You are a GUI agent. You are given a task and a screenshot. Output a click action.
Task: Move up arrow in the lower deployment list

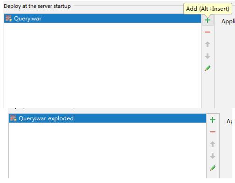pyautogui.click(x=213, y=144)
